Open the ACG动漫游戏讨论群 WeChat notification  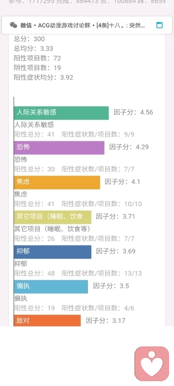click(x=87, y=25)
